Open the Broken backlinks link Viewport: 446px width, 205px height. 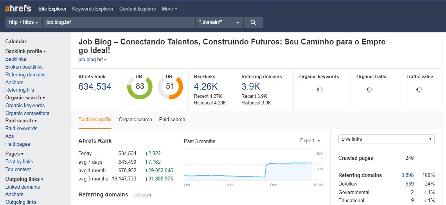[x=24, y=67]
